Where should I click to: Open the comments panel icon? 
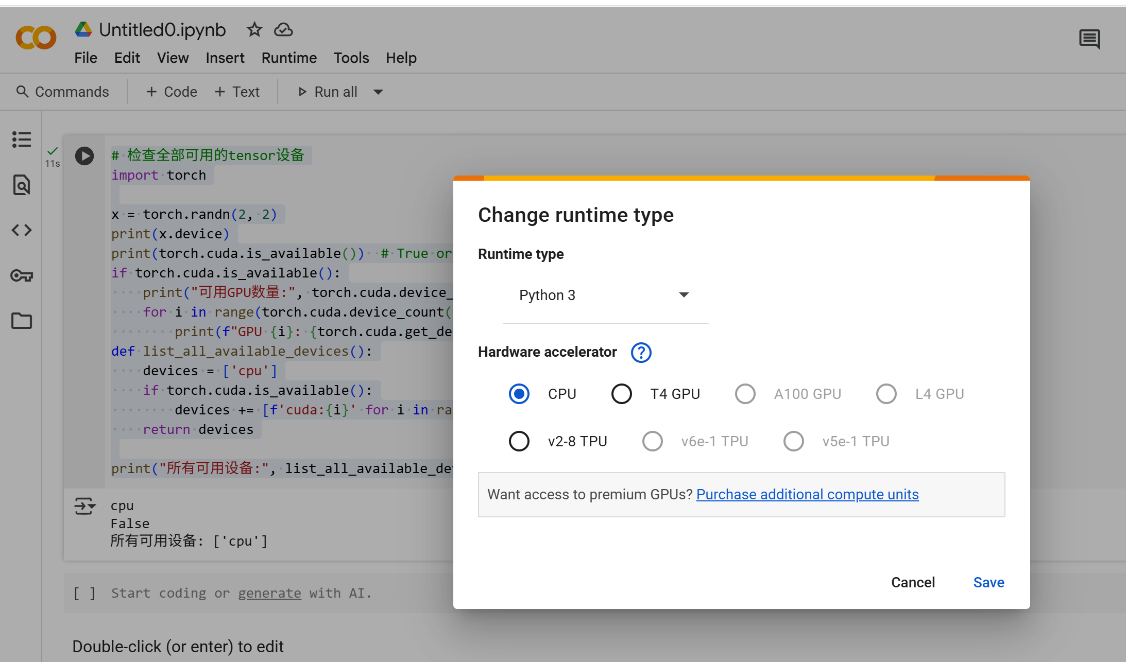pos(1089,39)
